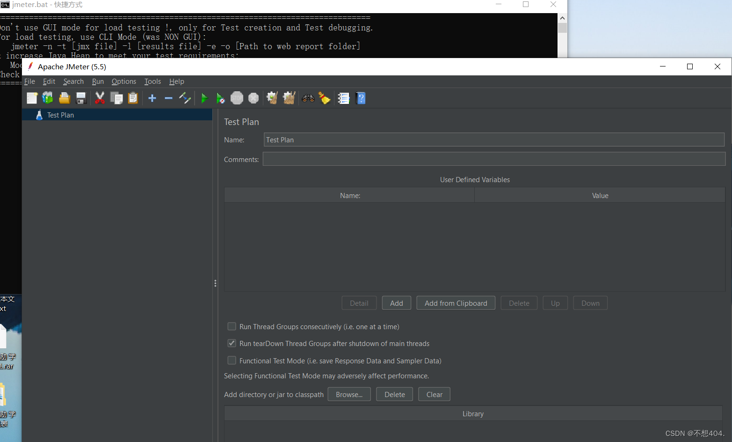Open the Help menu
The height and width of the screenshot is (442, 732).
coord(177,81)
